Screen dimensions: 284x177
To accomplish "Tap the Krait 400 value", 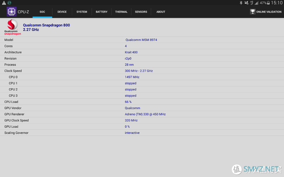I will coord(131,52).
